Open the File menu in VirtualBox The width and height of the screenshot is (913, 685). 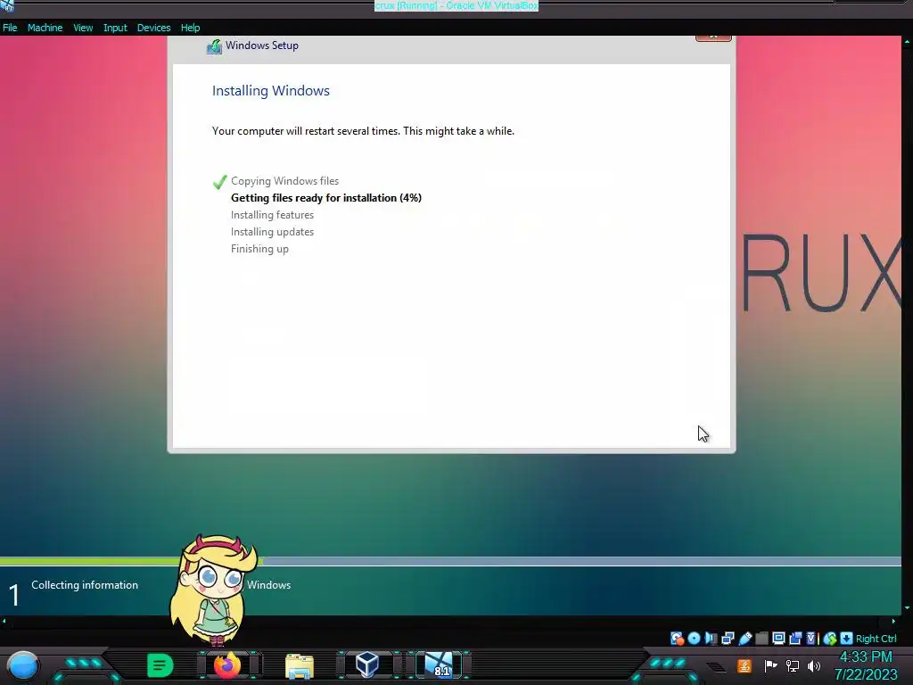(x=10, y=28)
